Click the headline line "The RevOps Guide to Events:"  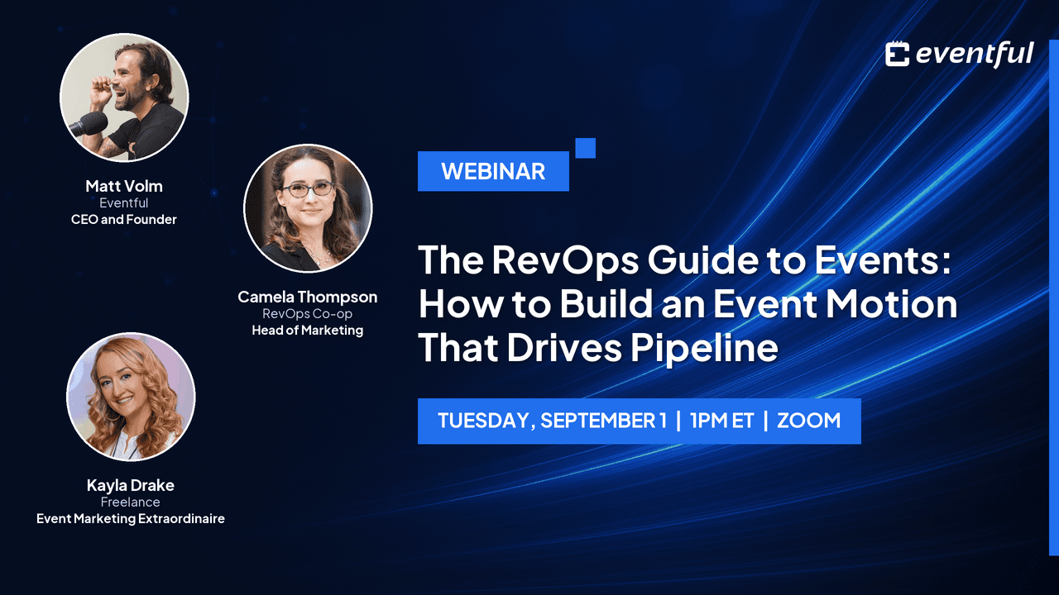pos(686,261)
